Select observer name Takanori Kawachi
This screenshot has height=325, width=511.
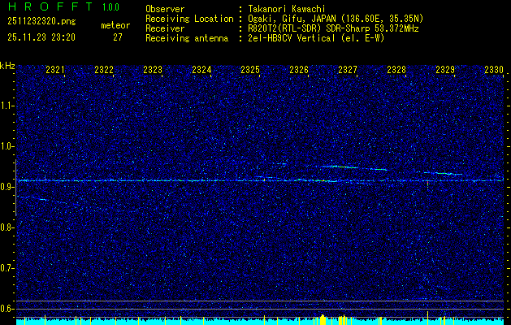287,9
